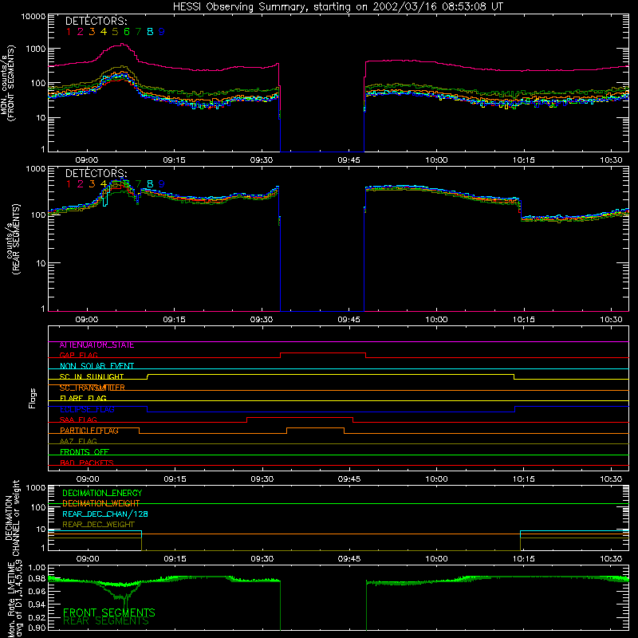Image resolution: width=638 pixels, height=638 pixels.
Task: Click the lowered ECLIPSE_FLAG blue step segment
Action: click(331, 412)
